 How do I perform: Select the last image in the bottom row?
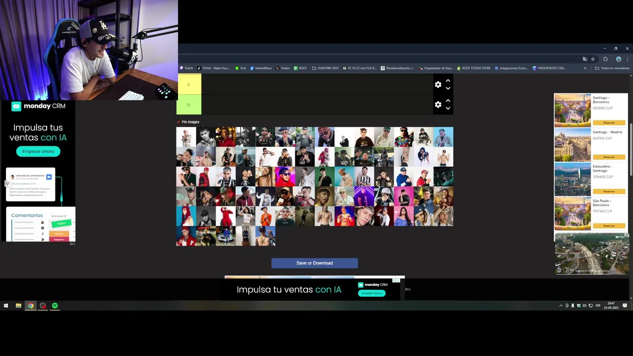tap(266, 236)
